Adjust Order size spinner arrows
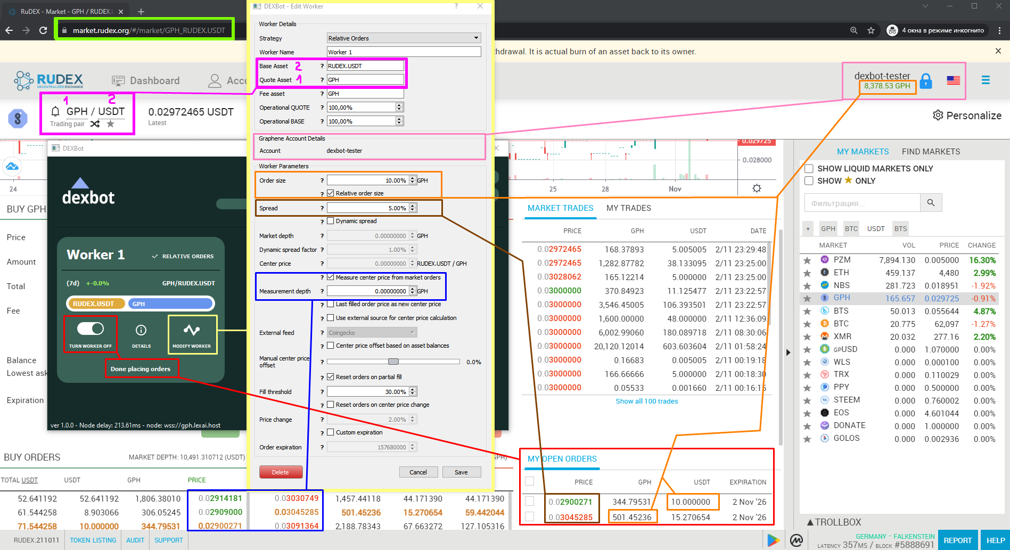The height and width of the screenshot is (550, 1010). click(412, 180)
